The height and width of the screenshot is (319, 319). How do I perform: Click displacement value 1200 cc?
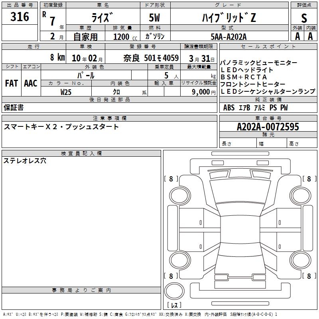[x=125, y=37]
